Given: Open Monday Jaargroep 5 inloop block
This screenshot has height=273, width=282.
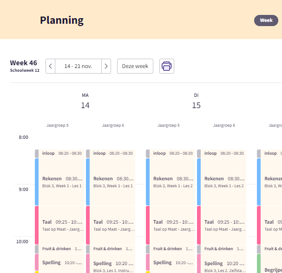Looking at the screenshot, I should (x=61, y=153).
